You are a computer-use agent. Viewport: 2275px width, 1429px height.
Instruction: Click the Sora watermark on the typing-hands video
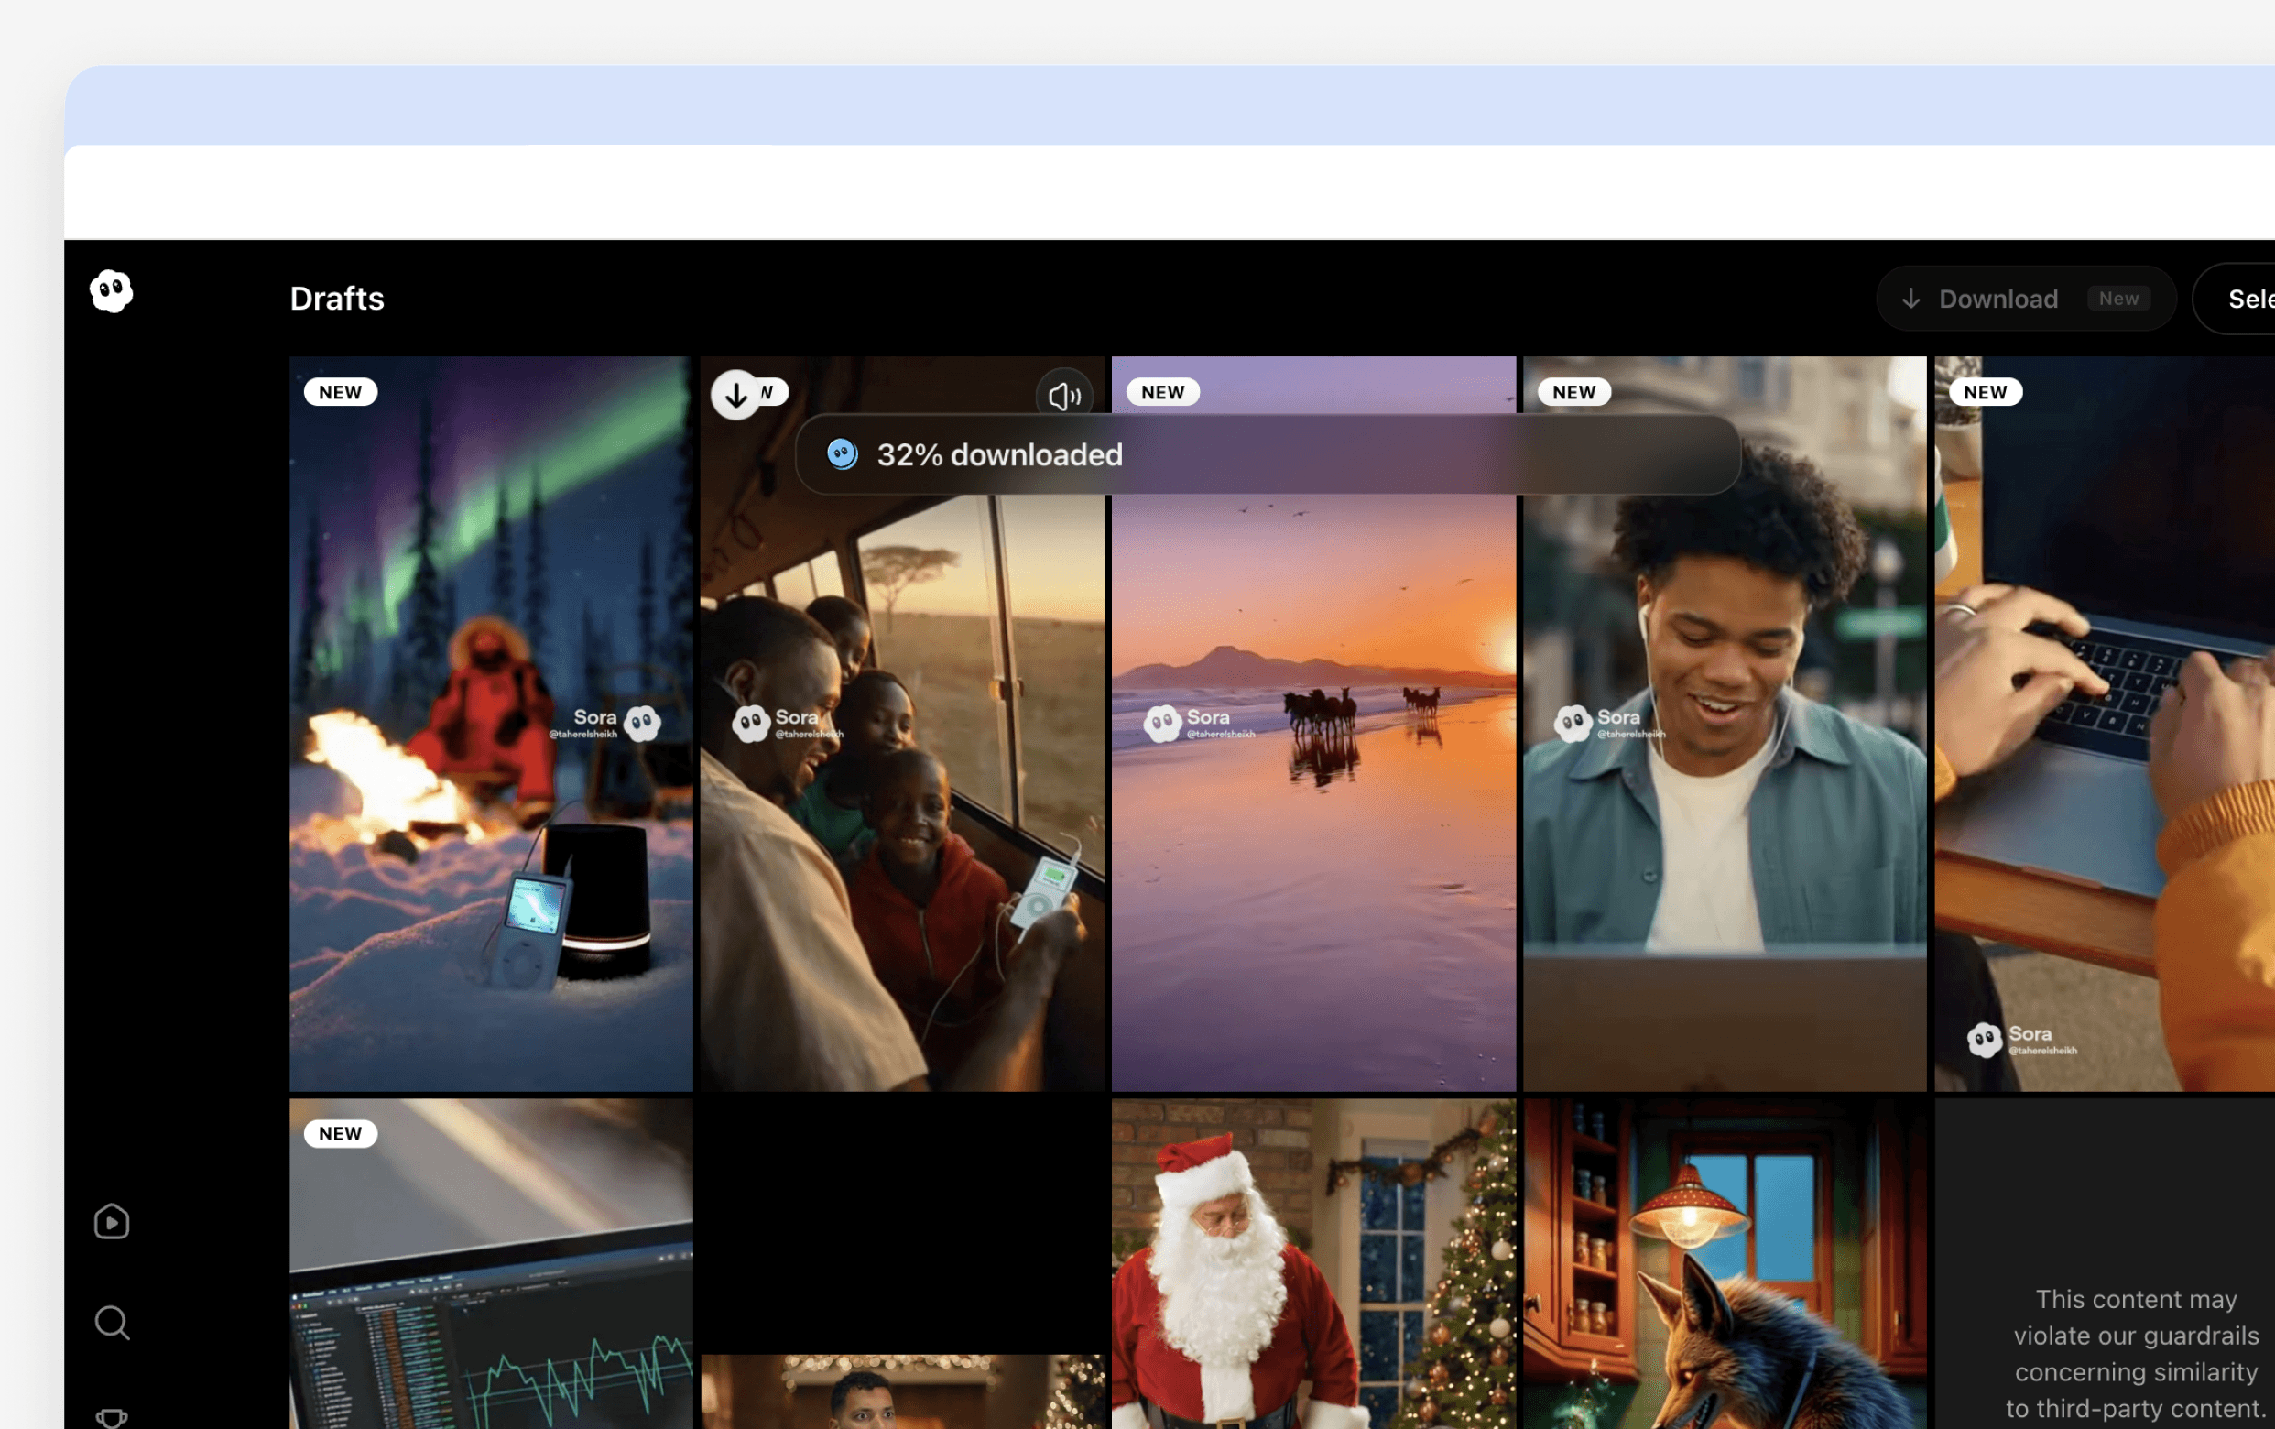(2022, 1039)
